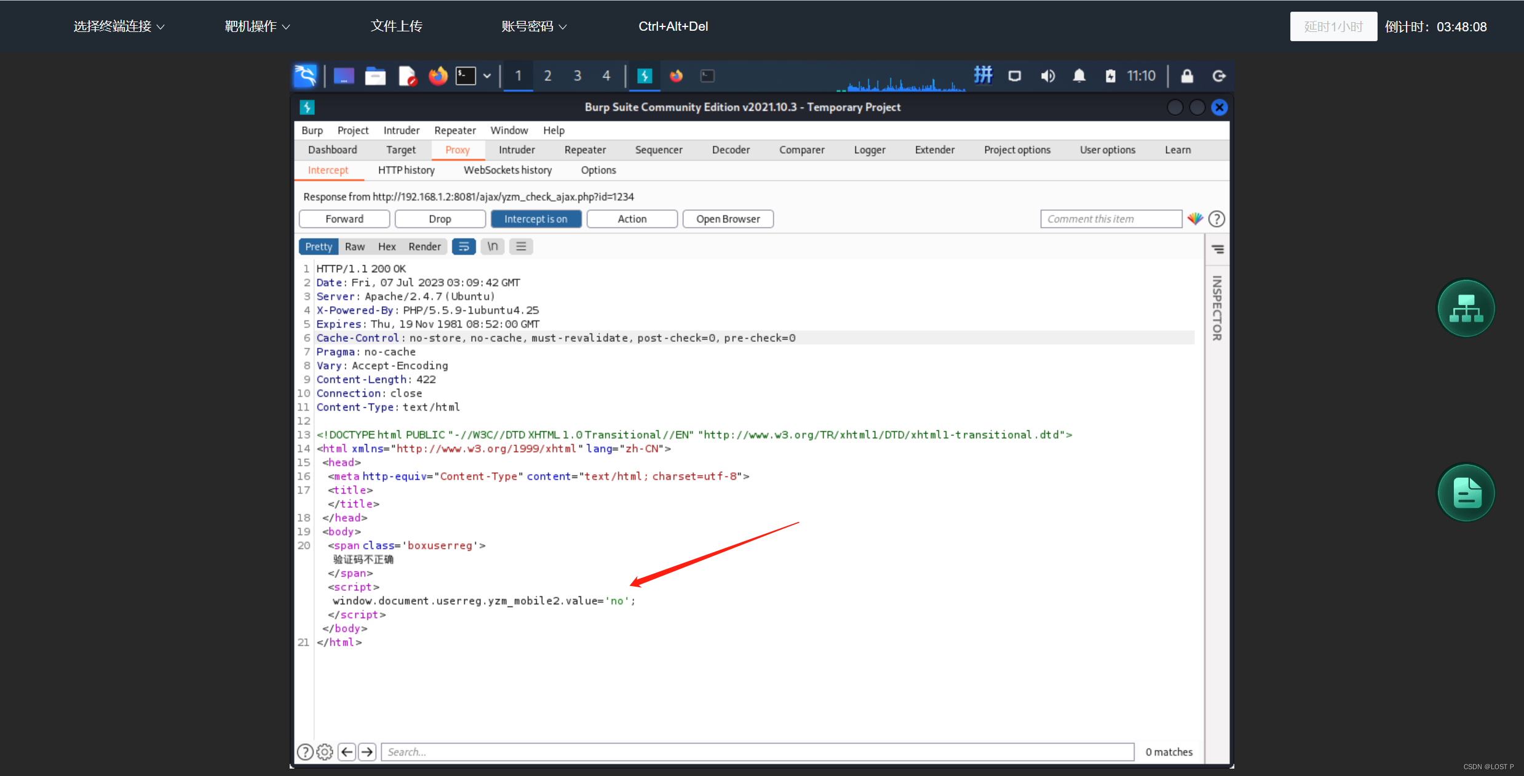Image resolution: width=1524 pixels, height=776 pixels.
Task: Switch to the Dashboard tab
Action: coord(332,150)
